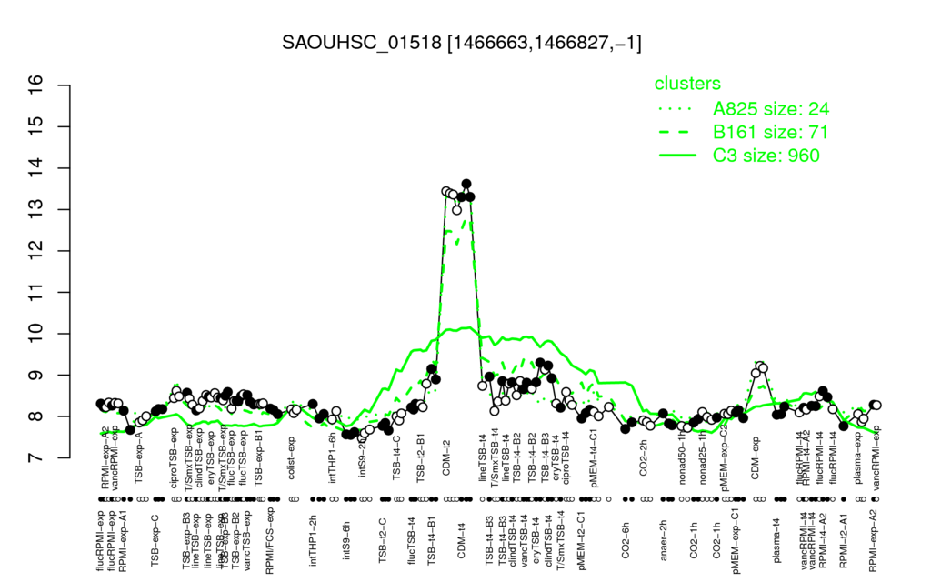931x582 pixels.
Task: Click y-axis tick label 12
Action: coord(35,251)
